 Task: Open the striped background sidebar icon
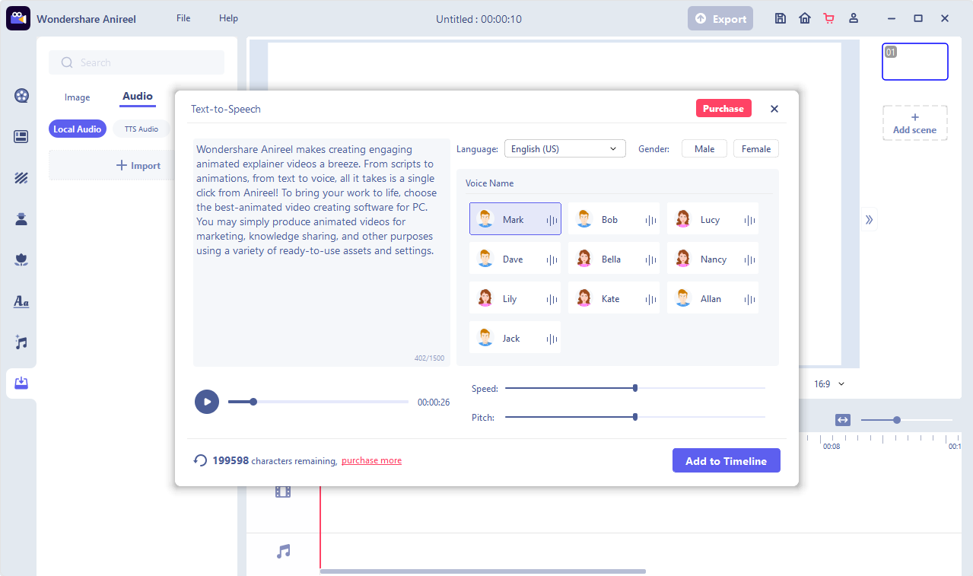pos(21,178)
